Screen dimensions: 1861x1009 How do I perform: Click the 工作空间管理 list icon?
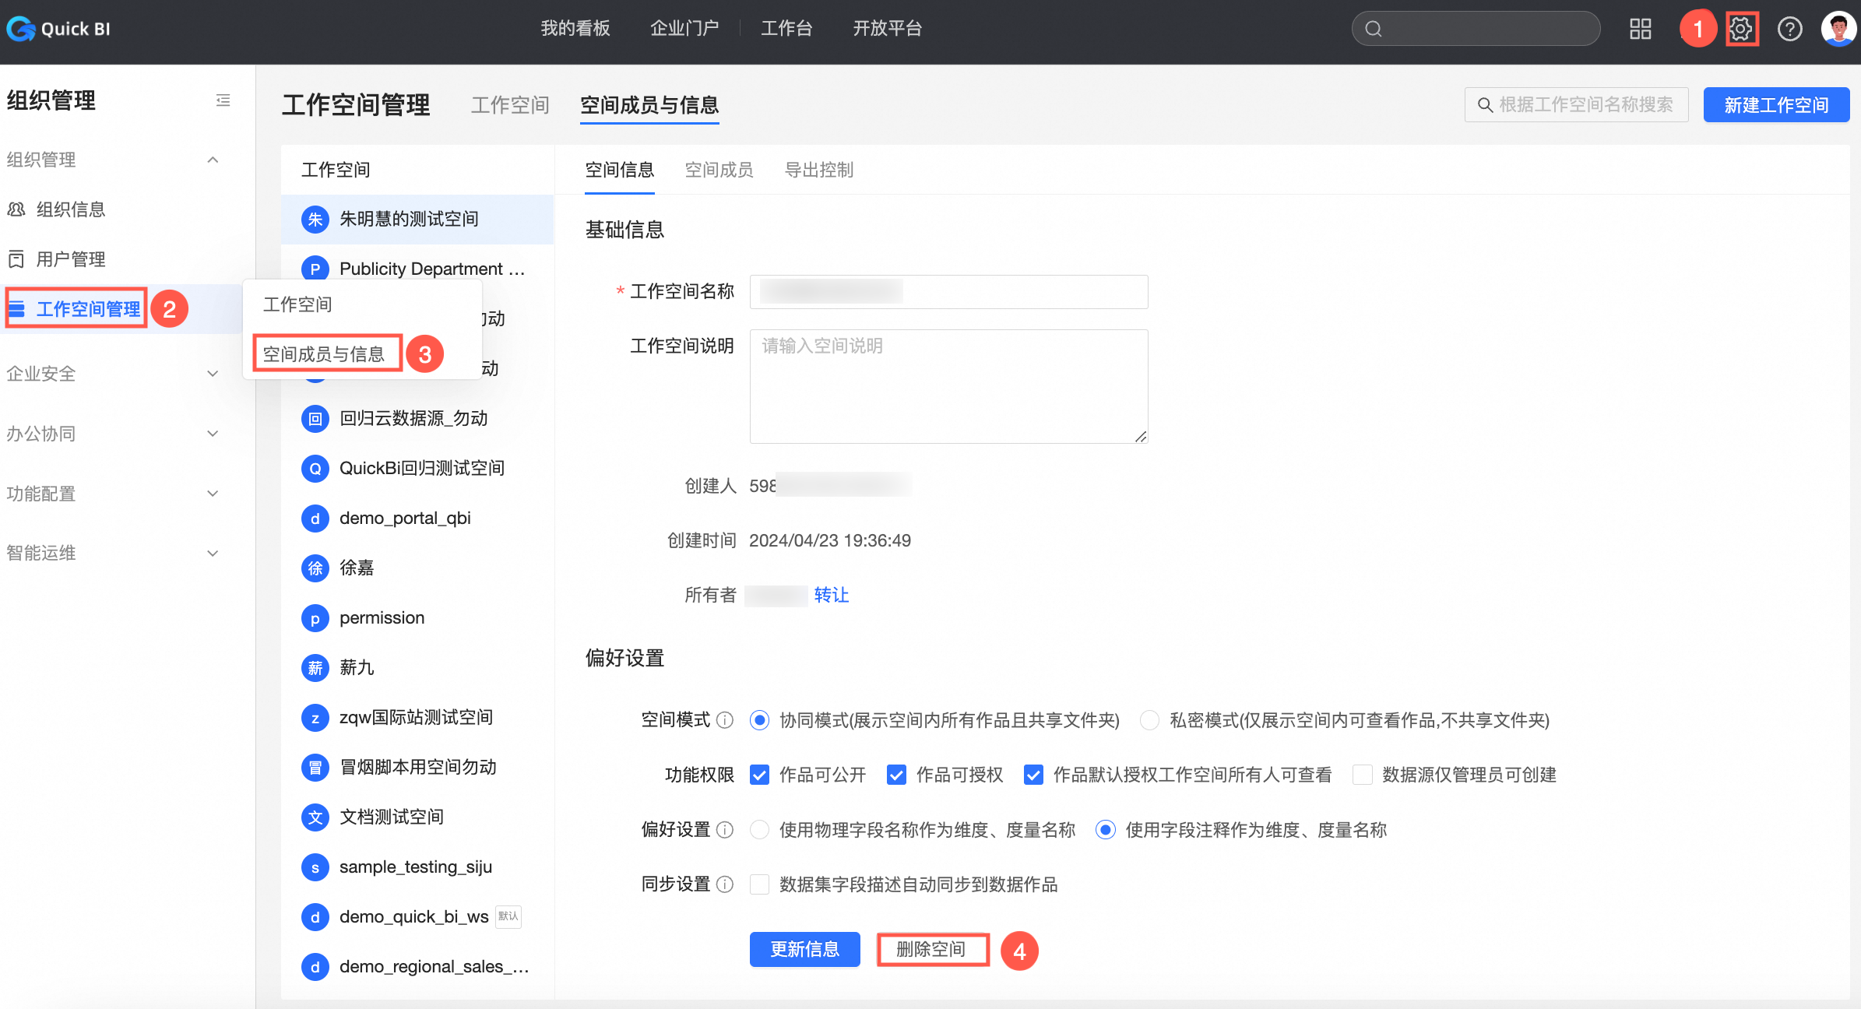coord(17,309)
